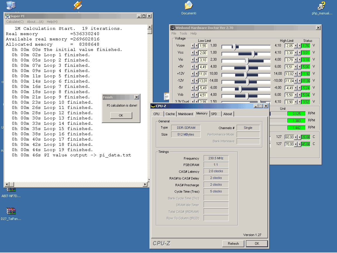Click the Hardware Doctor eye title icon
The width and height of the screenshot is (337, 253).
tap(173, 28)
